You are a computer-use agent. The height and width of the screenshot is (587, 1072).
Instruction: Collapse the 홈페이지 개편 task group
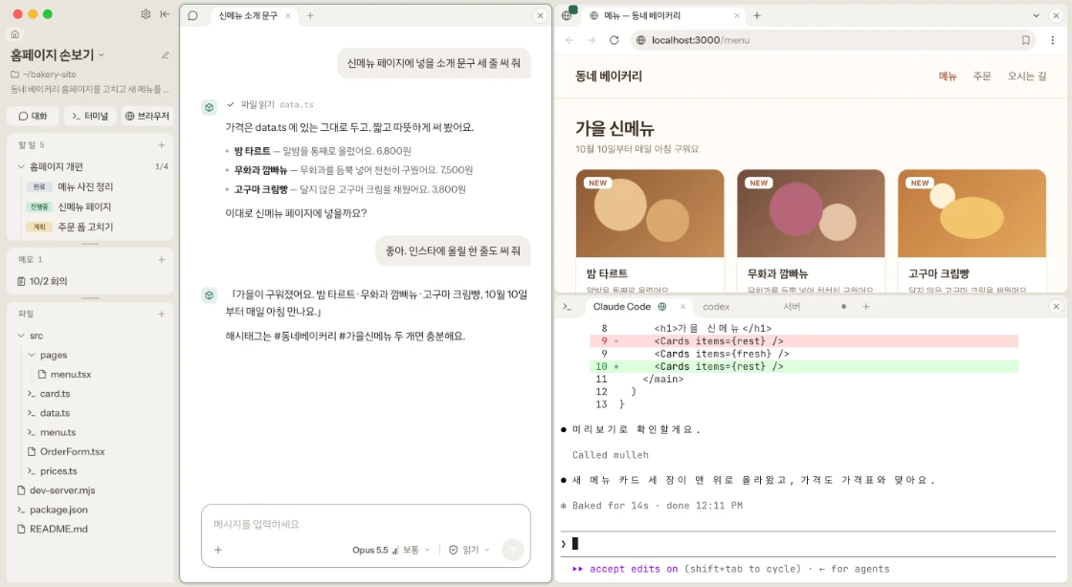coord(21,166)
